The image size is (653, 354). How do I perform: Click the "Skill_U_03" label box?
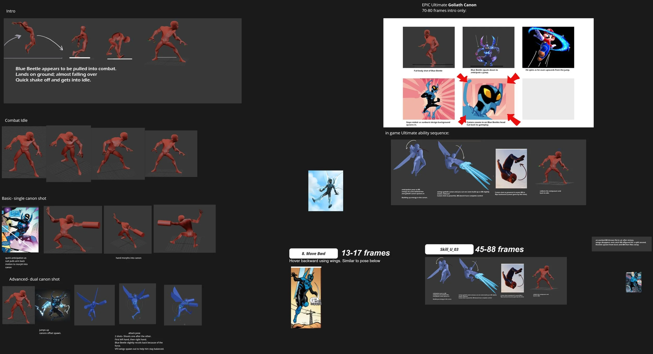[449, 249]
